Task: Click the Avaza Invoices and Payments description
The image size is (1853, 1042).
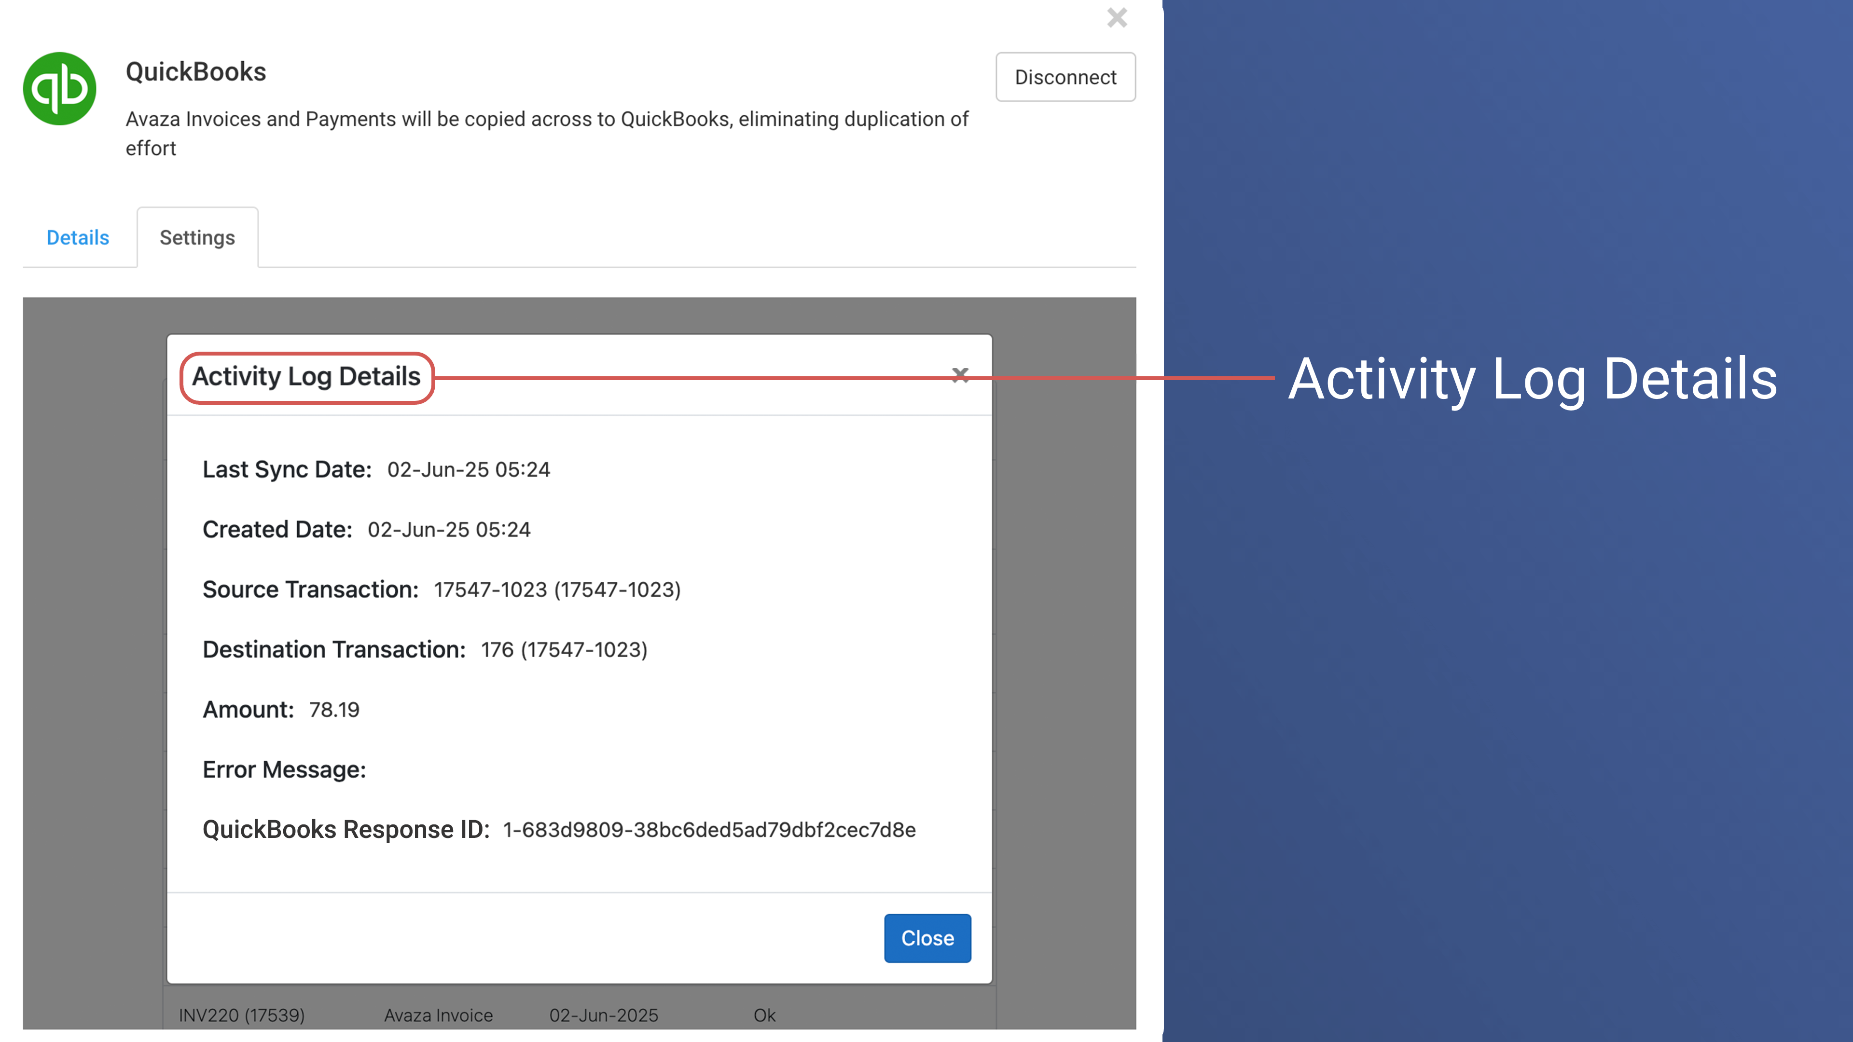Action: 547,133
